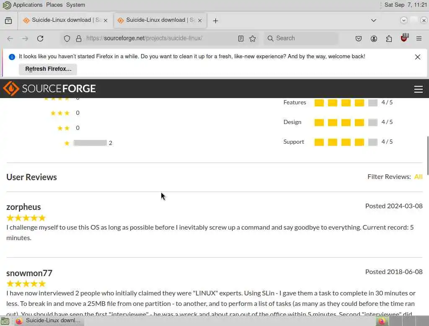This screenshot has height=326, width=429.
Task: Open the System menu
Action: click(75, 5)
